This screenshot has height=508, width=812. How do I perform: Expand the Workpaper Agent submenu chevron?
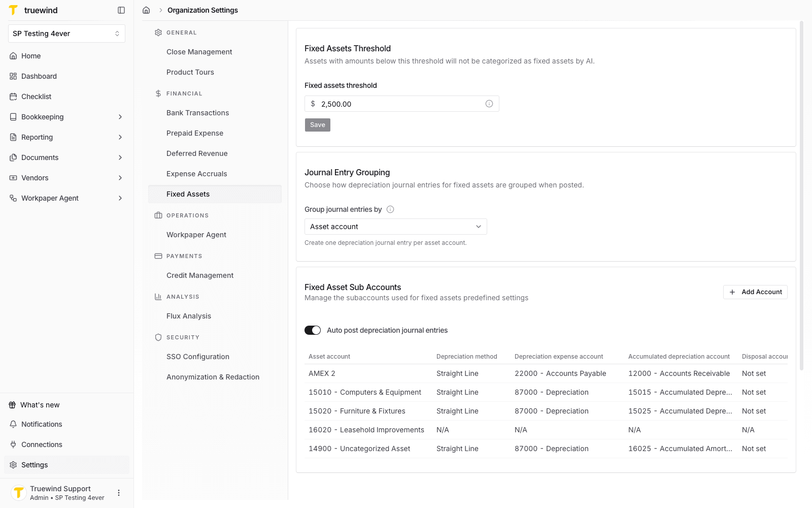(120, 198)
